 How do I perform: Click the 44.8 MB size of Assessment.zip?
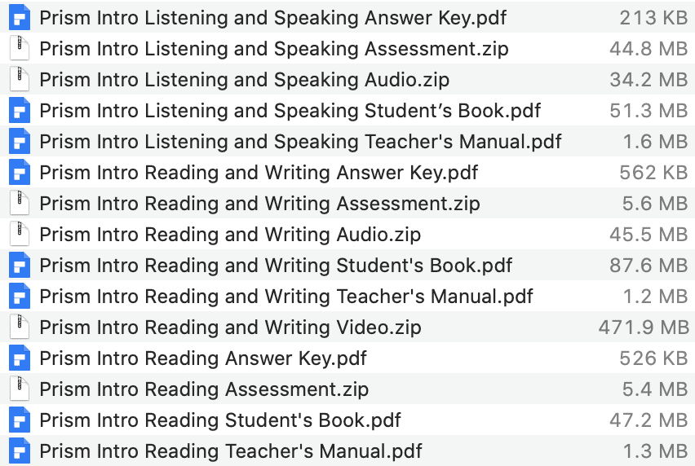[x=649, y=49]
